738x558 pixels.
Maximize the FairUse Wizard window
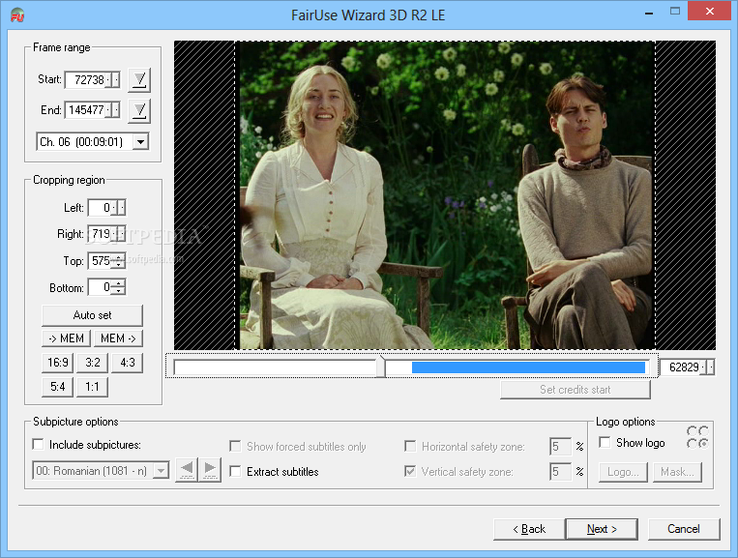[x=675, y=12]
